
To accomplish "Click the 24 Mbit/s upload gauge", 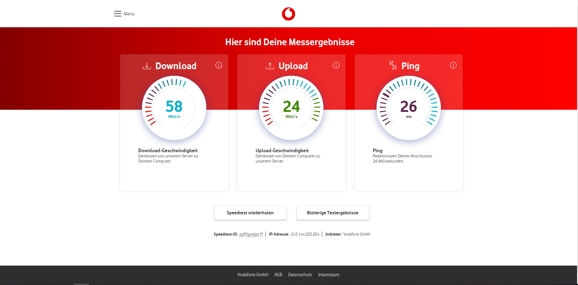I will point(291,108).
